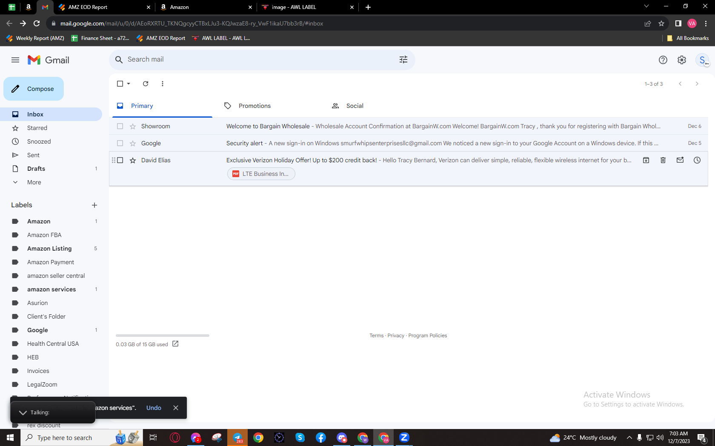Star the David Elias email
Viewport: 715px width, 446px height.
tap(133, 160)
